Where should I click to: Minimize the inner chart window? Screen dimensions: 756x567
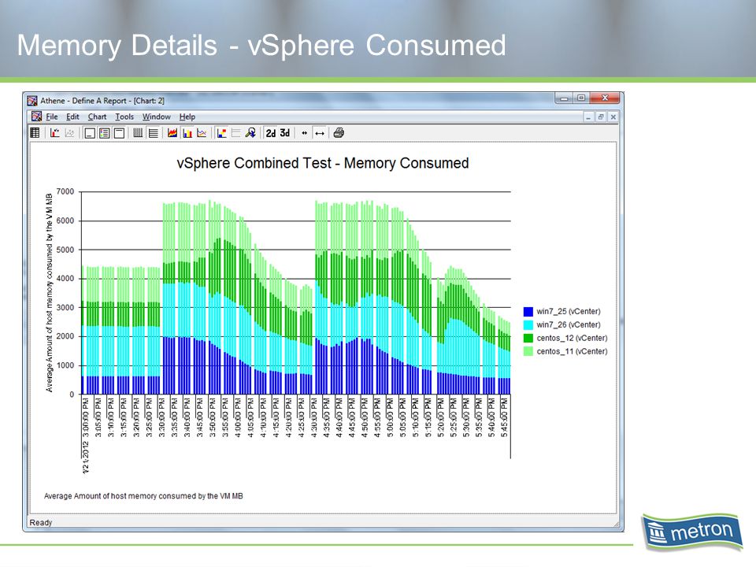coord(588,117)
